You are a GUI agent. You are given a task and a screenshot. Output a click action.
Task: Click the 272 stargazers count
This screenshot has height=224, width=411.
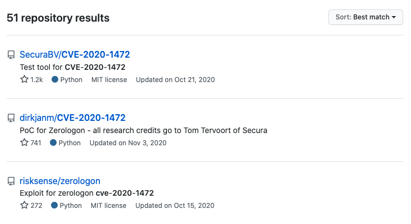[x=36, y=205]
